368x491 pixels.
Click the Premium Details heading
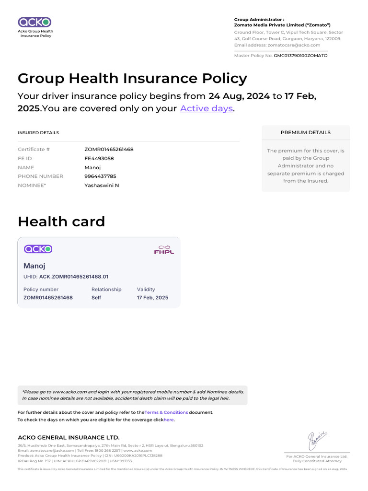pos(305,132)
